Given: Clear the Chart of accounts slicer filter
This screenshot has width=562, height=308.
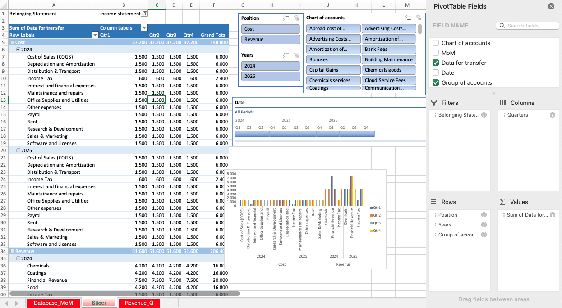Looking at the screenshot, I should [419, 18].
